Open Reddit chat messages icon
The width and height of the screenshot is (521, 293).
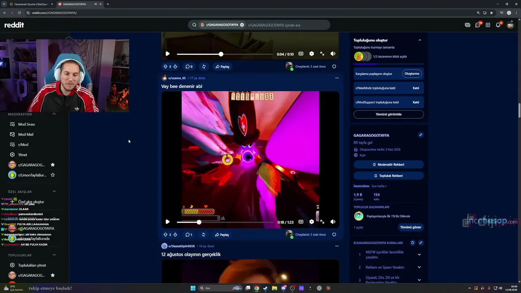point(478,25)
